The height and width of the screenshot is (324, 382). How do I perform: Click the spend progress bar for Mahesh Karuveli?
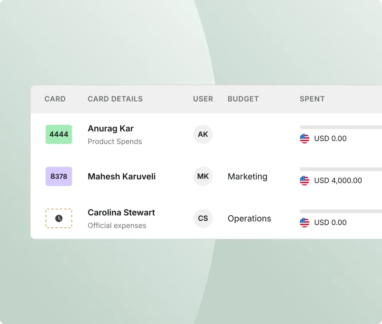tap(341, 169)
